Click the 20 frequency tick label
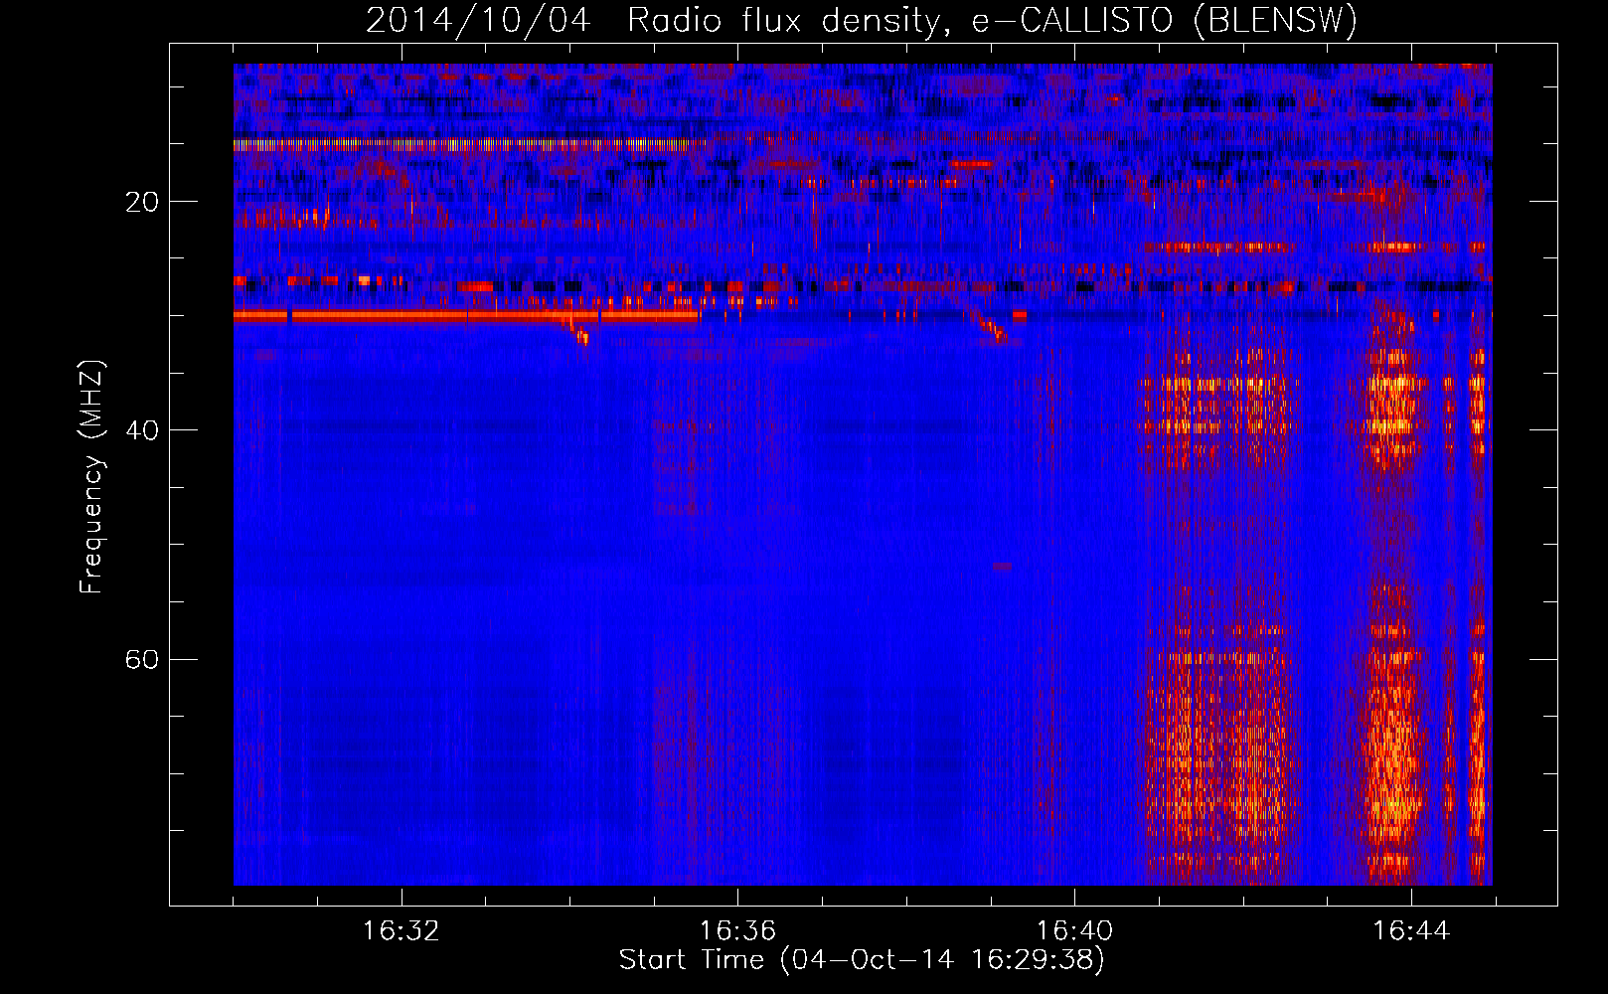1608x994 pixels. pyautogui.click(x=142, y=202)
